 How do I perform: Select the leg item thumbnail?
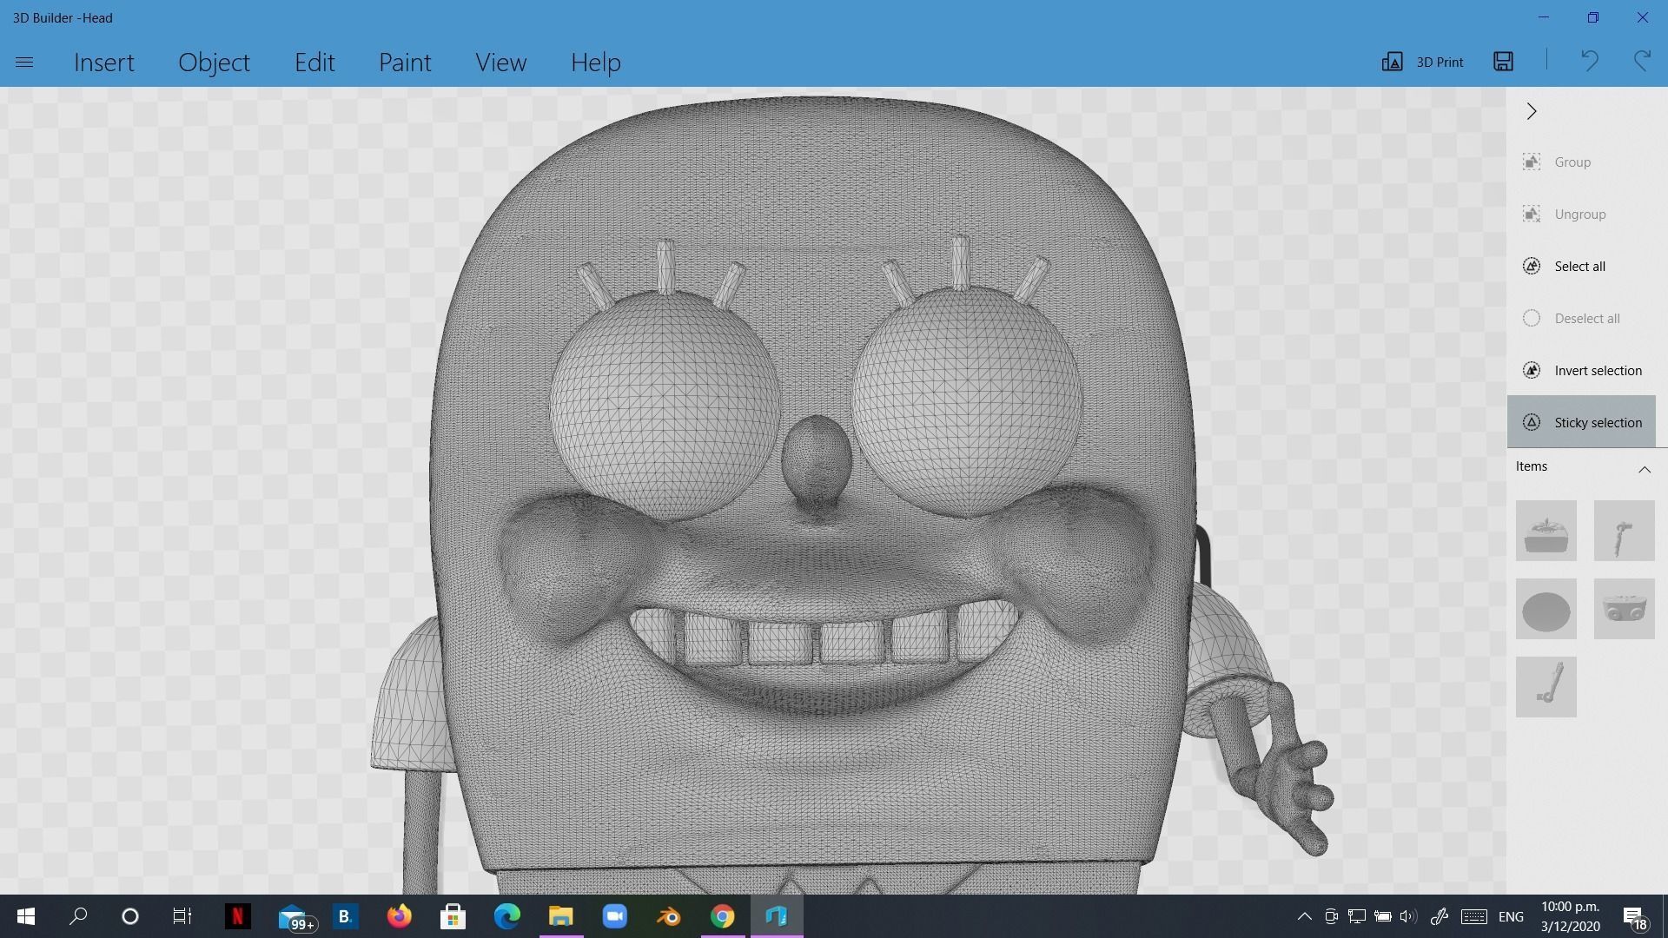point(1546,687)
